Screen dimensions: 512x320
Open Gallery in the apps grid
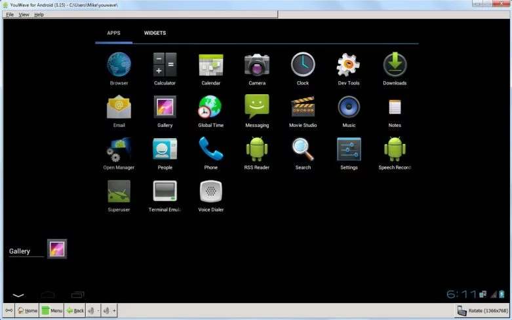click(165, 111)
